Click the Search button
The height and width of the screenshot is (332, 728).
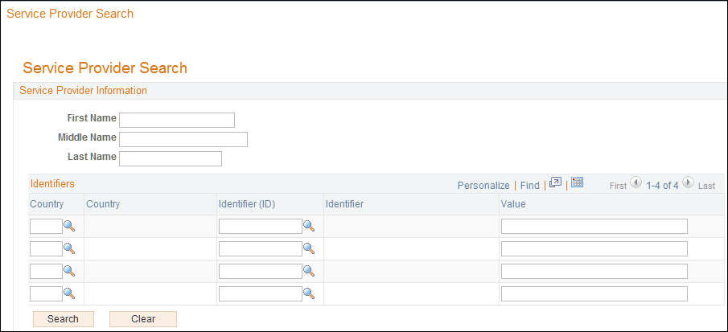pyautogui.click(x=63, y=319)
